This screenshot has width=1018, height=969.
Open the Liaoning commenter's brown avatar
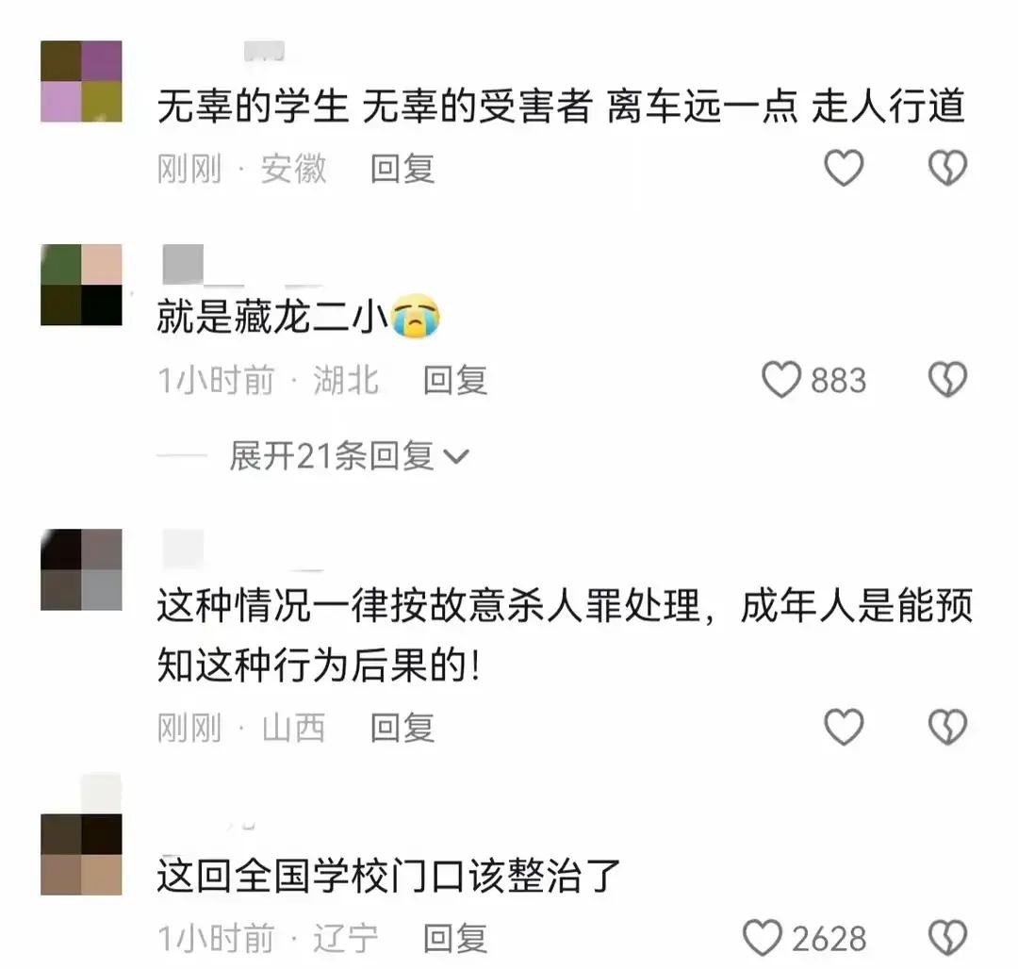coord(81,855)
